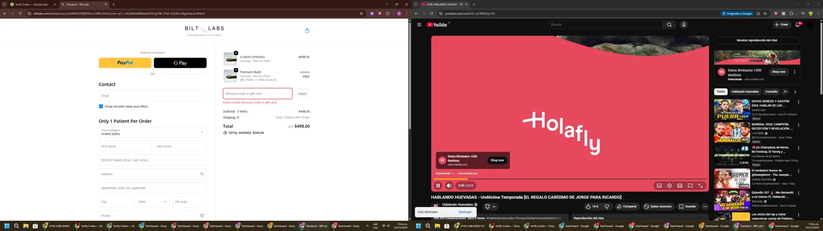Click the Custom Orthotics product thumbnail
Viewport: 823px width, 231px height.
pos(230,59)
